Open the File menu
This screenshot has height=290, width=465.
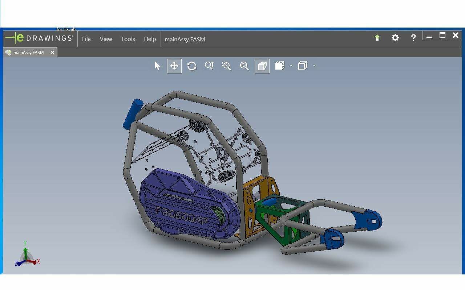[x=86, y=39]
